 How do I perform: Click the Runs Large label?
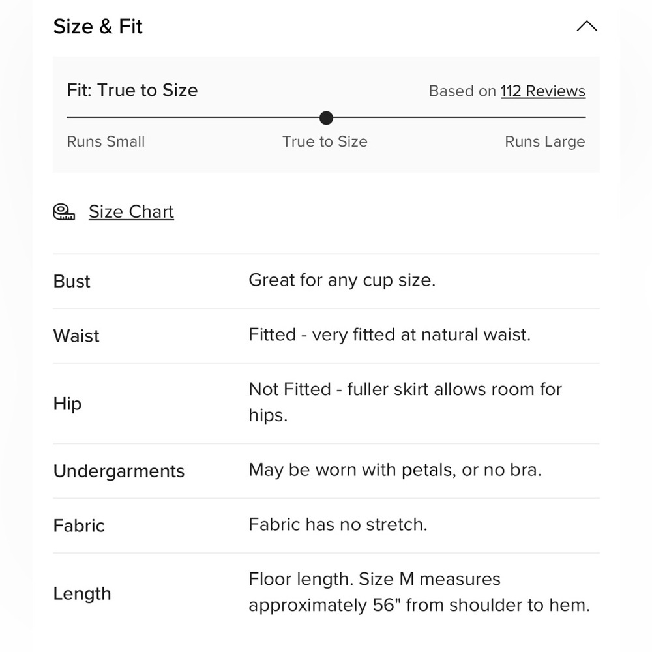click(x=544, y=141)
